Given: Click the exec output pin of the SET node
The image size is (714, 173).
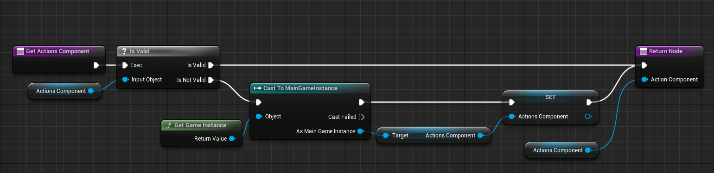Looking at the screenshot, I should click(x=589, y=102).
